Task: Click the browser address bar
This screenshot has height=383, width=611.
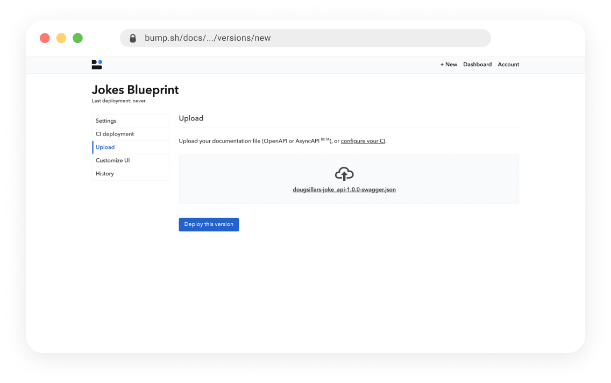Action: pyautogui.click(x=305, y=38)
